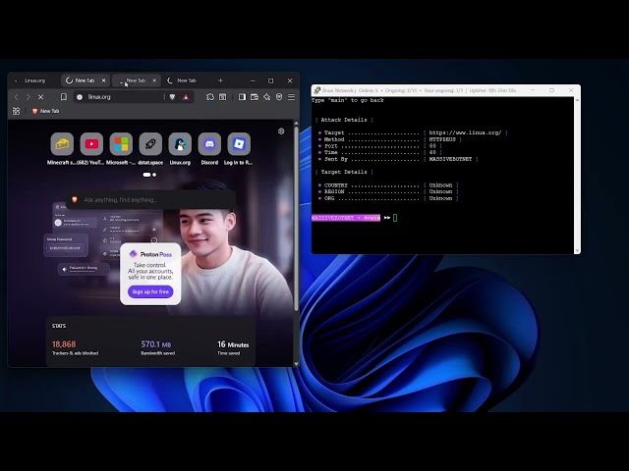
Task: Select the first top sites page dot
Action: click(146, 175)
